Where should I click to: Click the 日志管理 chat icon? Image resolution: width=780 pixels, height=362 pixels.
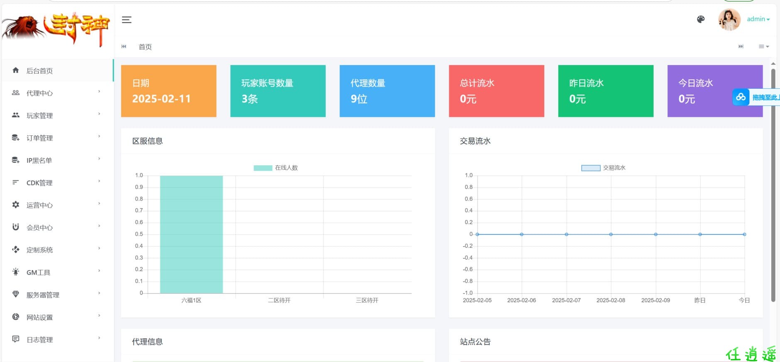[x=16, y=339]
